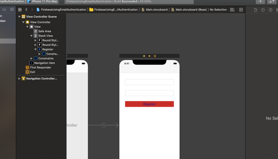Screen dimensions: 278x159
Task: Expand the Navigation Controller scene
Action: [19, 78]
